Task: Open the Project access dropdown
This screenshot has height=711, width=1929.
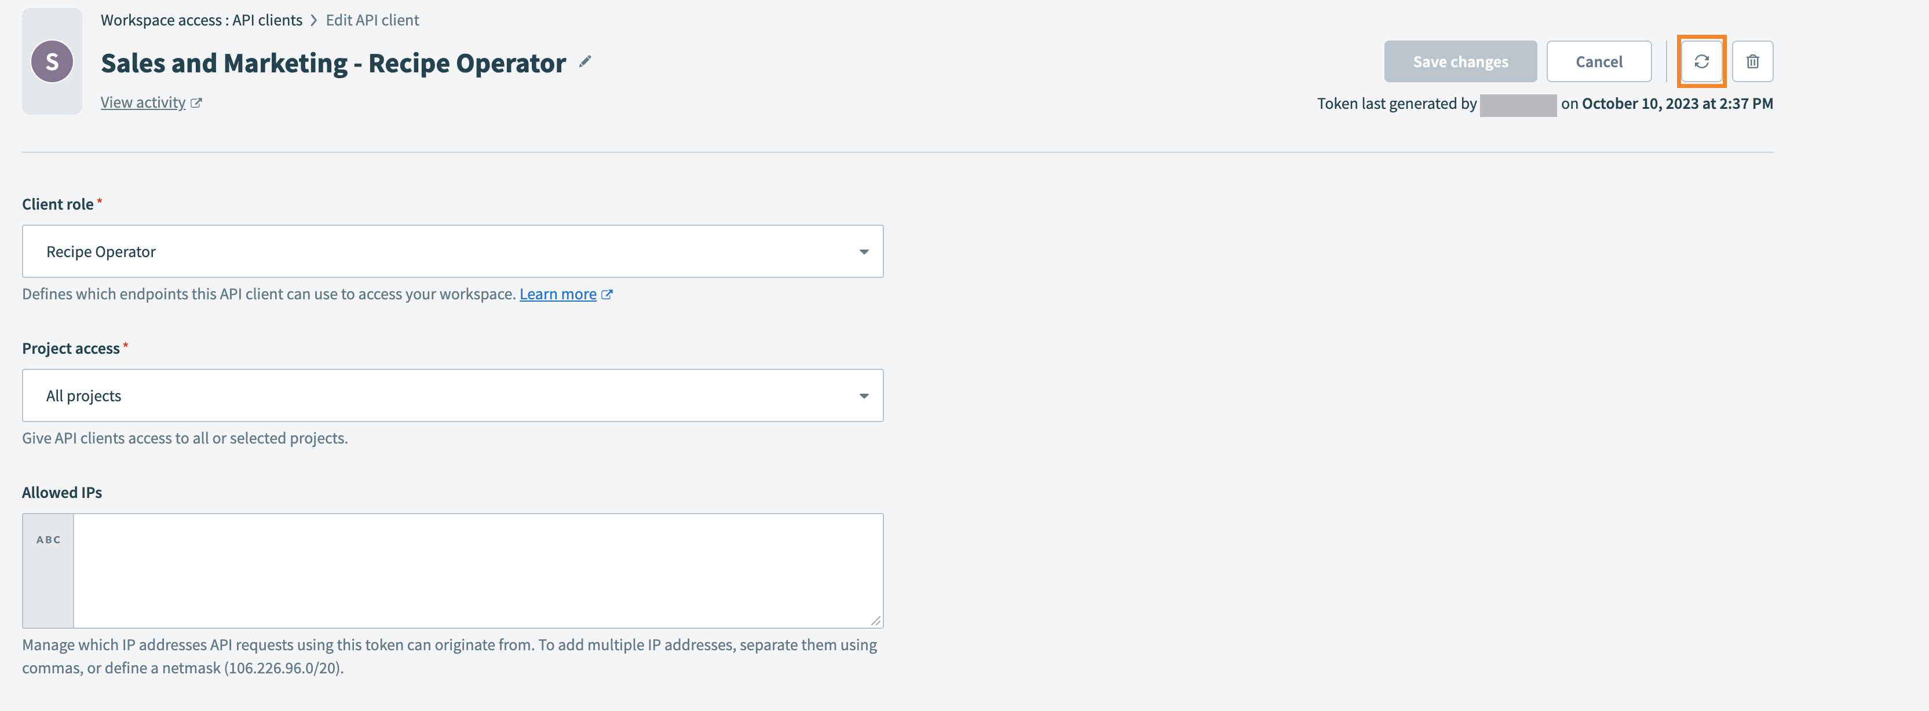Action: coord(452,395)
